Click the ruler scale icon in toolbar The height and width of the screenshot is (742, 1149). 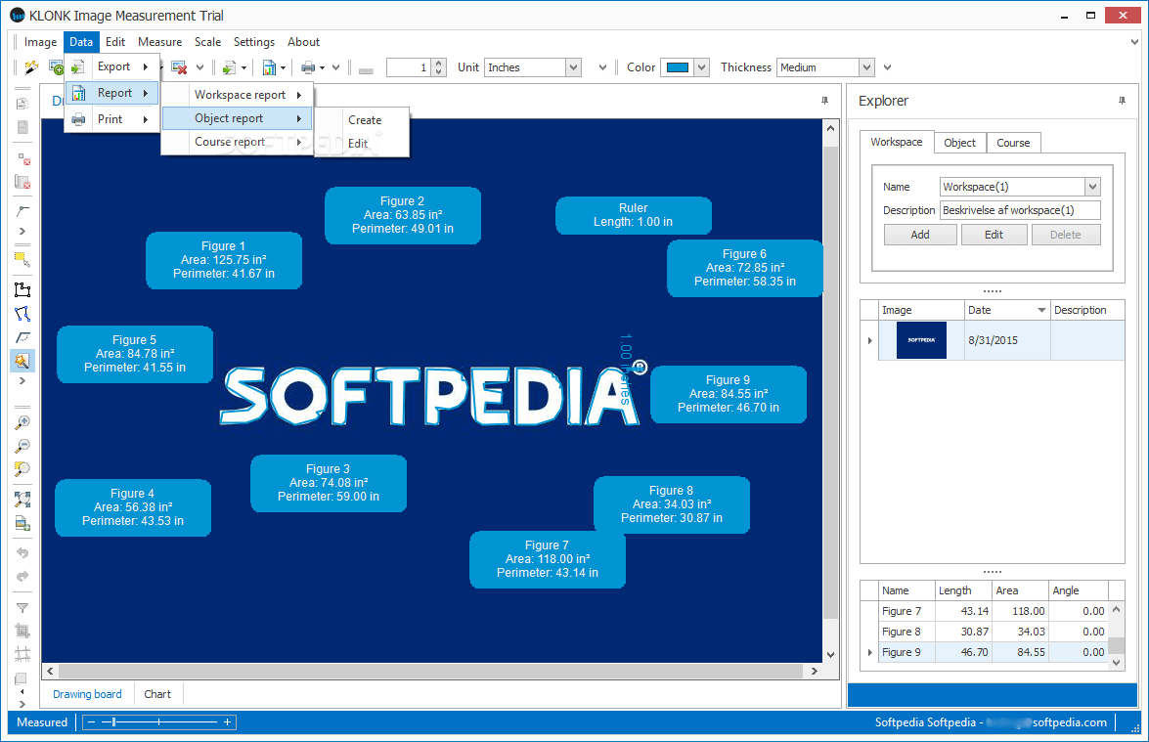[x=367, y=69]
